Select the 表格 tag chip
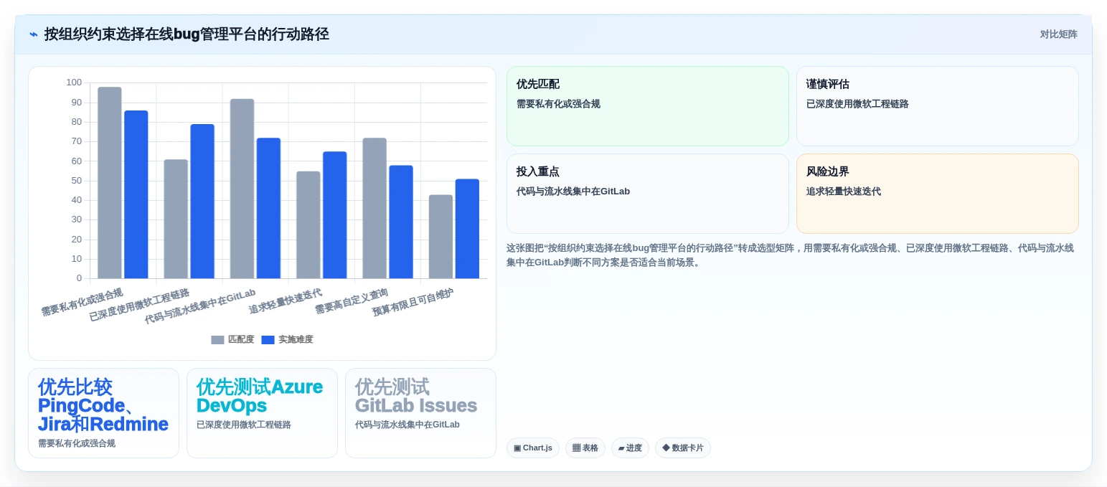Viewport: 1107px width, 487px height. [x=585, y=448]
